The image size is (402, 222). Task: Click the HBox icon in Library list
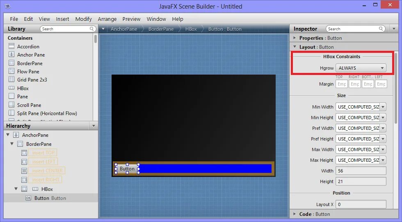click(11, 88)
